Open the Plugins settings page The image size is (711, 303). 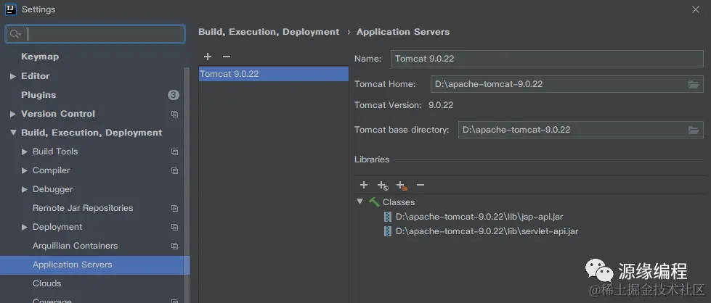click(38, 95)
